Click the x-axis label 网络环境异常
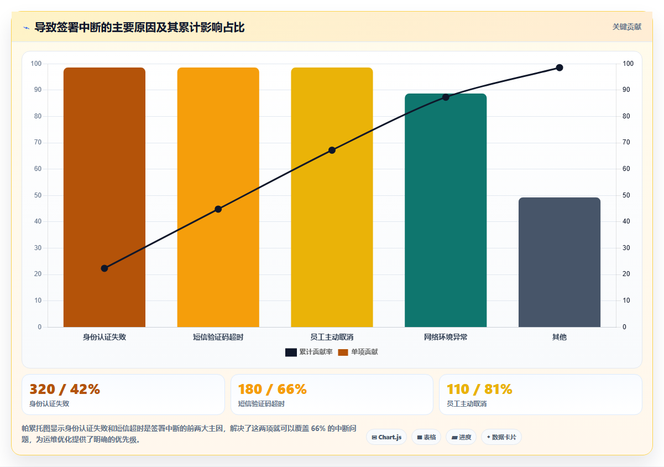 click(446, 337)
